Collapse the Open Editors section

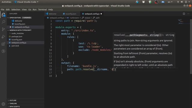(x=8, y=18)
